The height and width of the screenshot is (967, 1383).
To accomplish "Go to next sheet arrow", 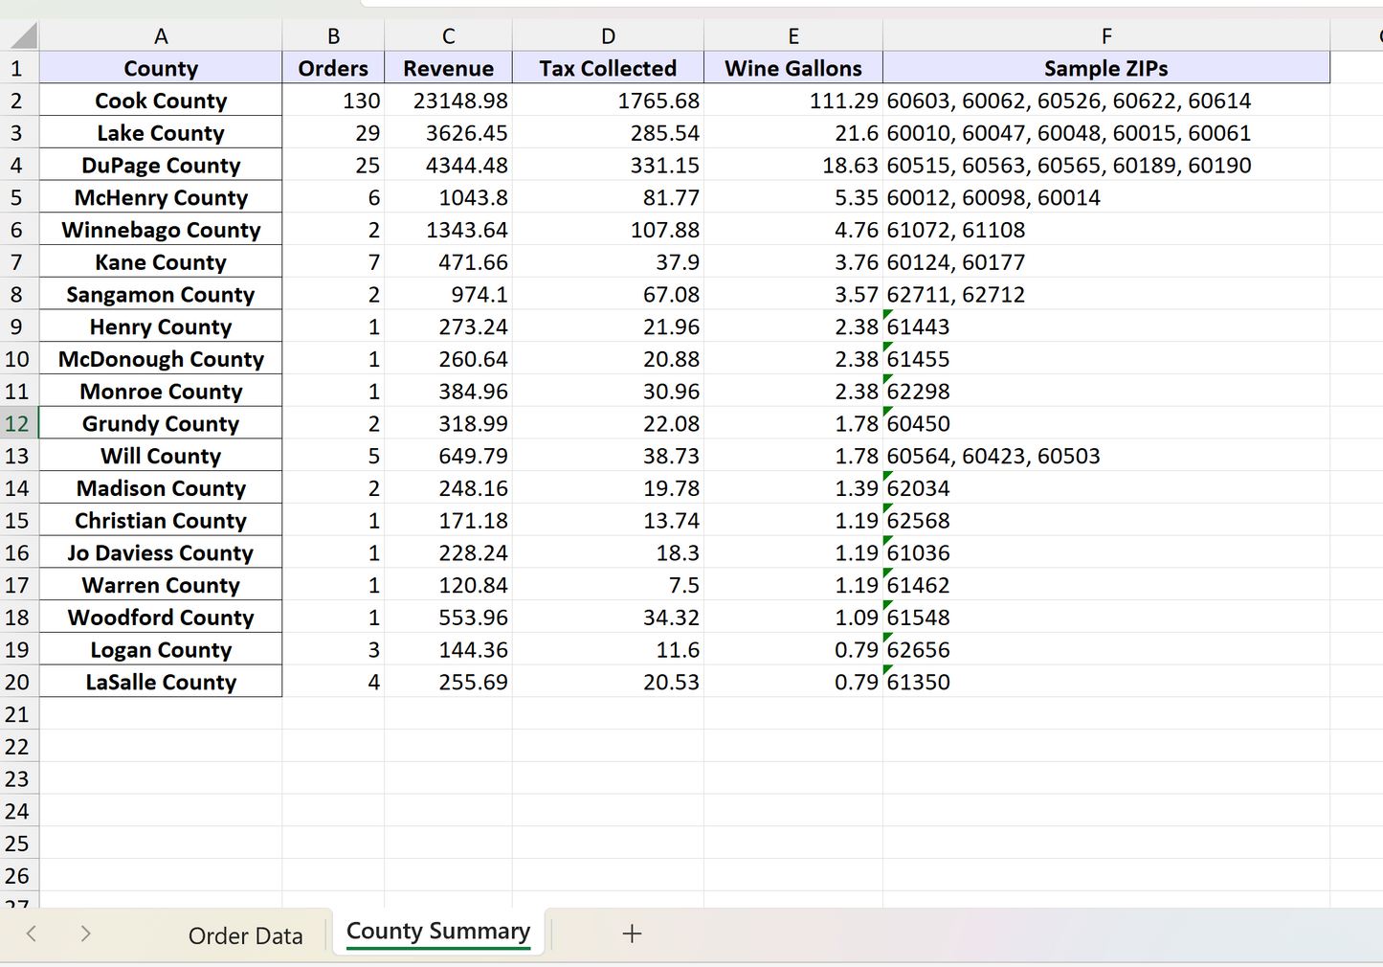I will (85, 933).
